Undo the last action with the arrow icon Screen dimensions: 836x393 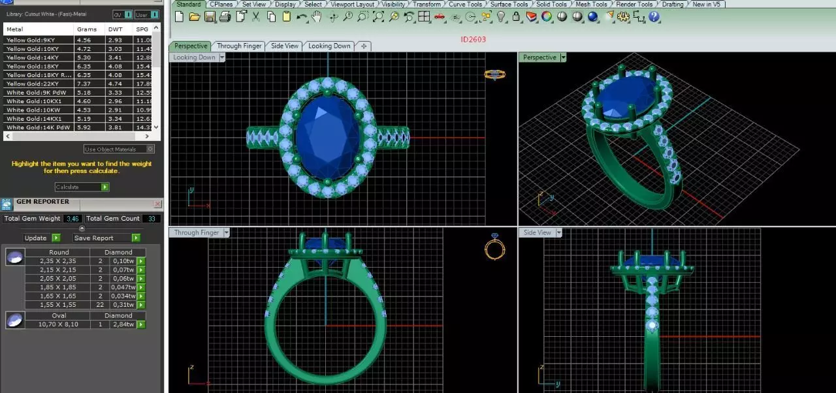pyautogui.click(x=301, y=16)
